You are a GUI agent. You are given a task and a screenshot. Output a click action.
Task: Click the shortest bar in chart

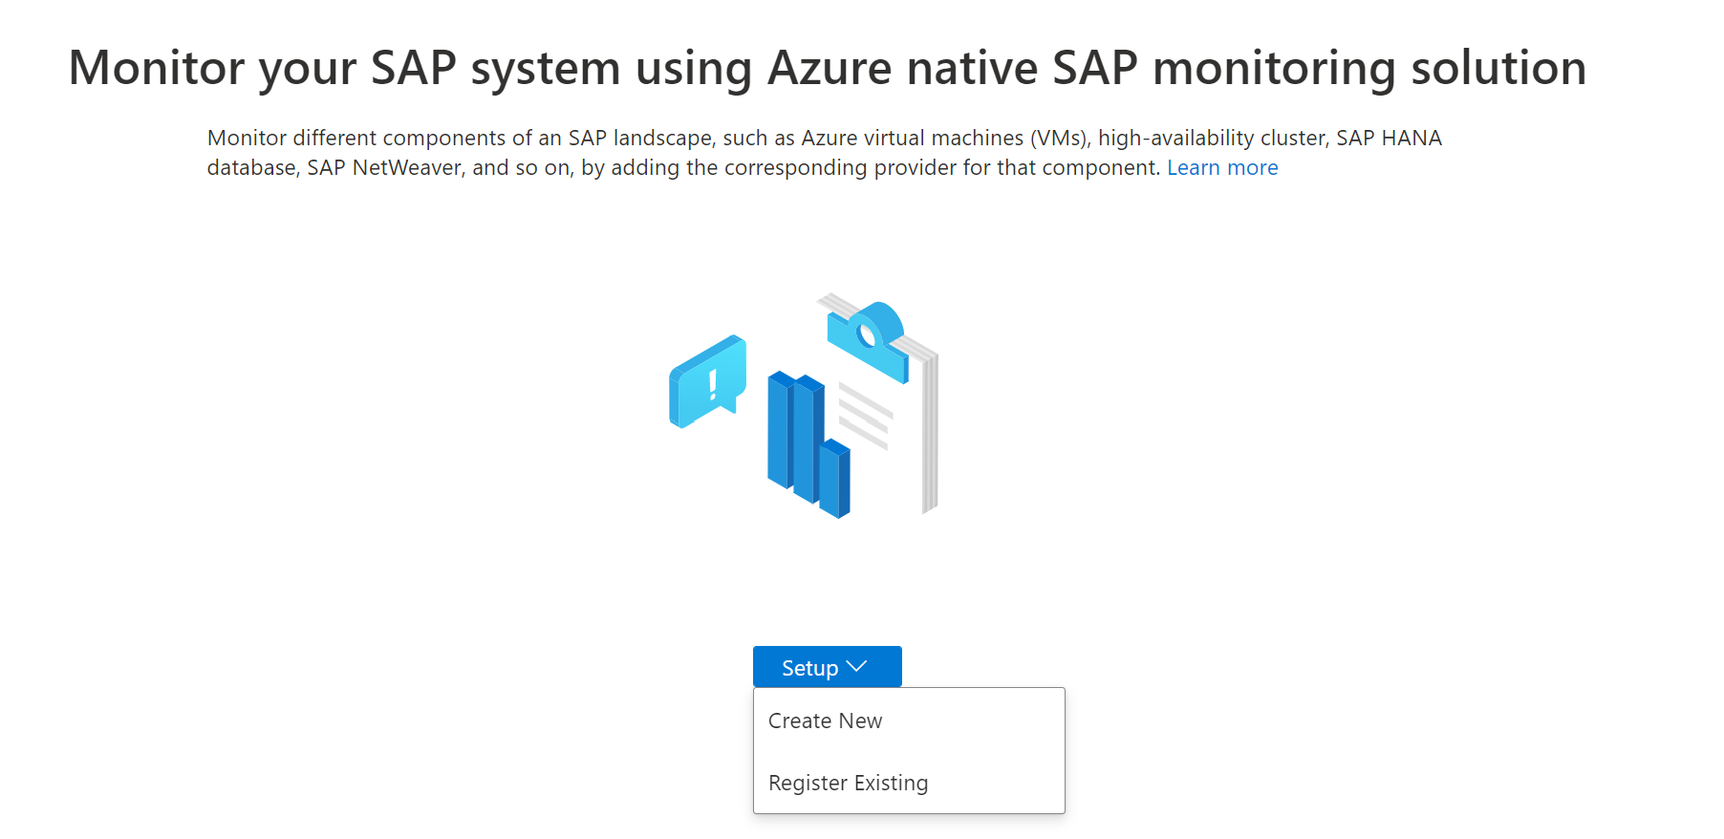[834, 478]
